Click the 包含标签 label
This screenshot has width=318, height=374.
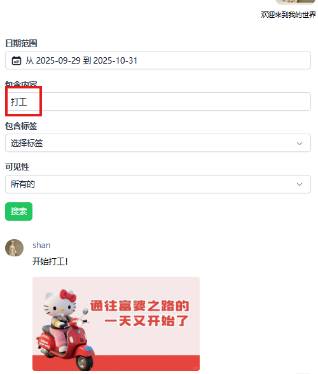pos(21,126)
